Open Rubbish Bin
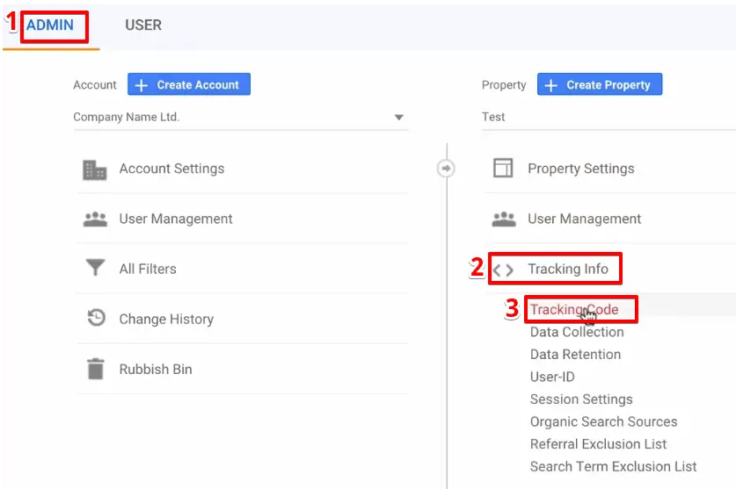The image size is (736, 489). (x=156, y=370)
